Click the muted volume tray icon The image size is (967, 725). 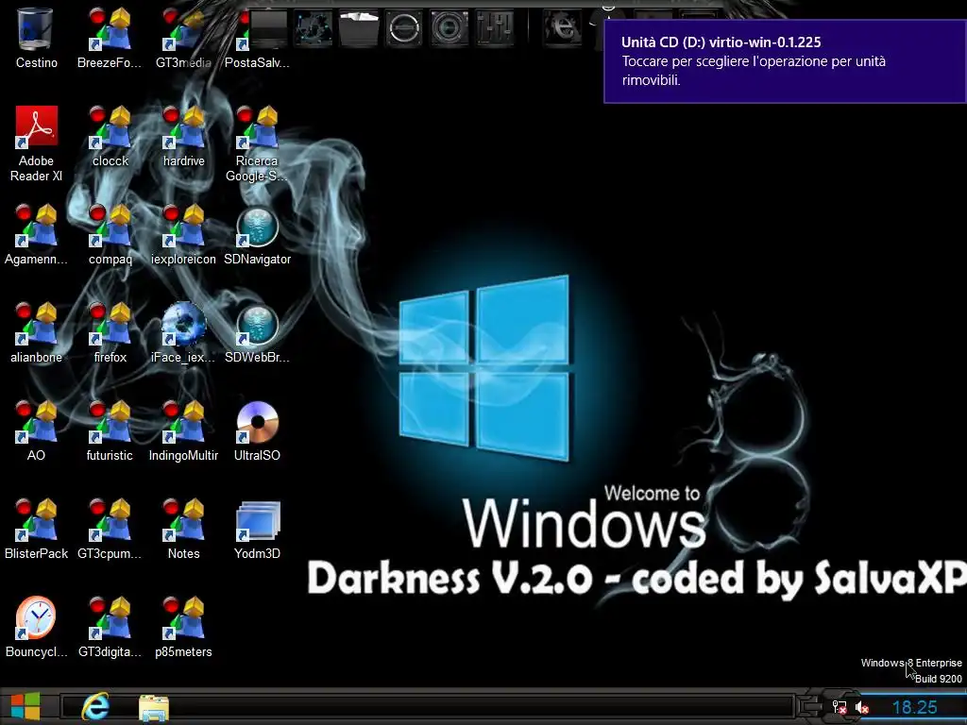coord(862,708)
